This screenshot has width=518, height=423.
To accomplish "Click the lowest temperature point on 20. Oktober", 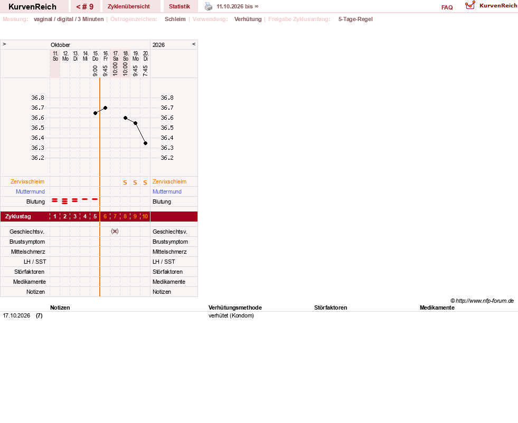I will point(145,143).
